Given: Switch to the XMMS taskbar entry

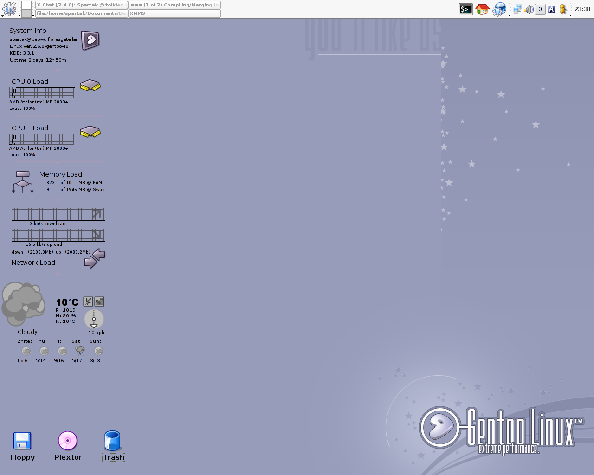Looking at the screenshot, I should 174,13.
